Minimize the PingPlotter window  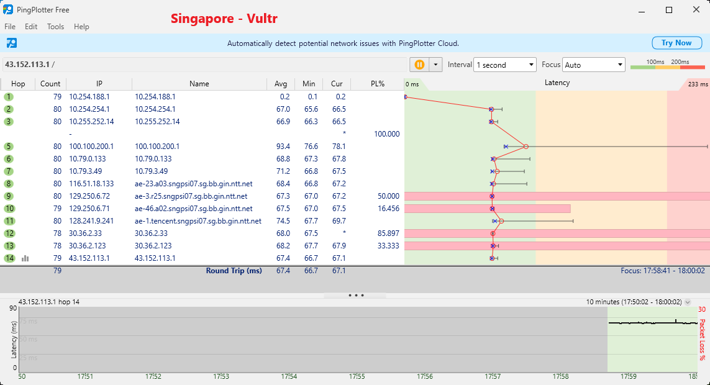coord(642,10)
